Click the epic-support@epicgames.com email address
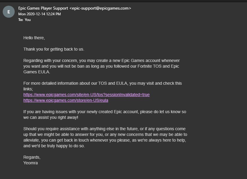Viewport: 247px width, 179px height. [100, 8]
